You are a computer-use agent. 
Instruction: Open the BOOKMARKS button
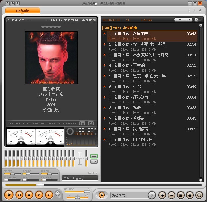[x=183, y=20]
